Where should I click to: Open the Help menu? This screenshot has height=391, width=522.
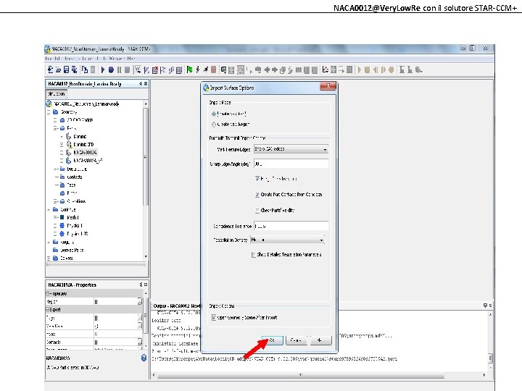point(130,59)
